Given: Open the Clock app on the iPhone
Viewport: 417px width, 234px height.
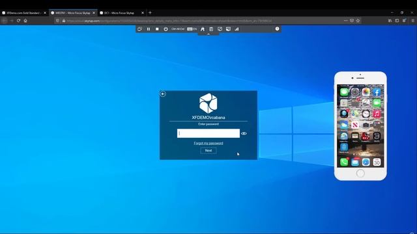Looking at the screenshot, I should click(x=366, y=114).
